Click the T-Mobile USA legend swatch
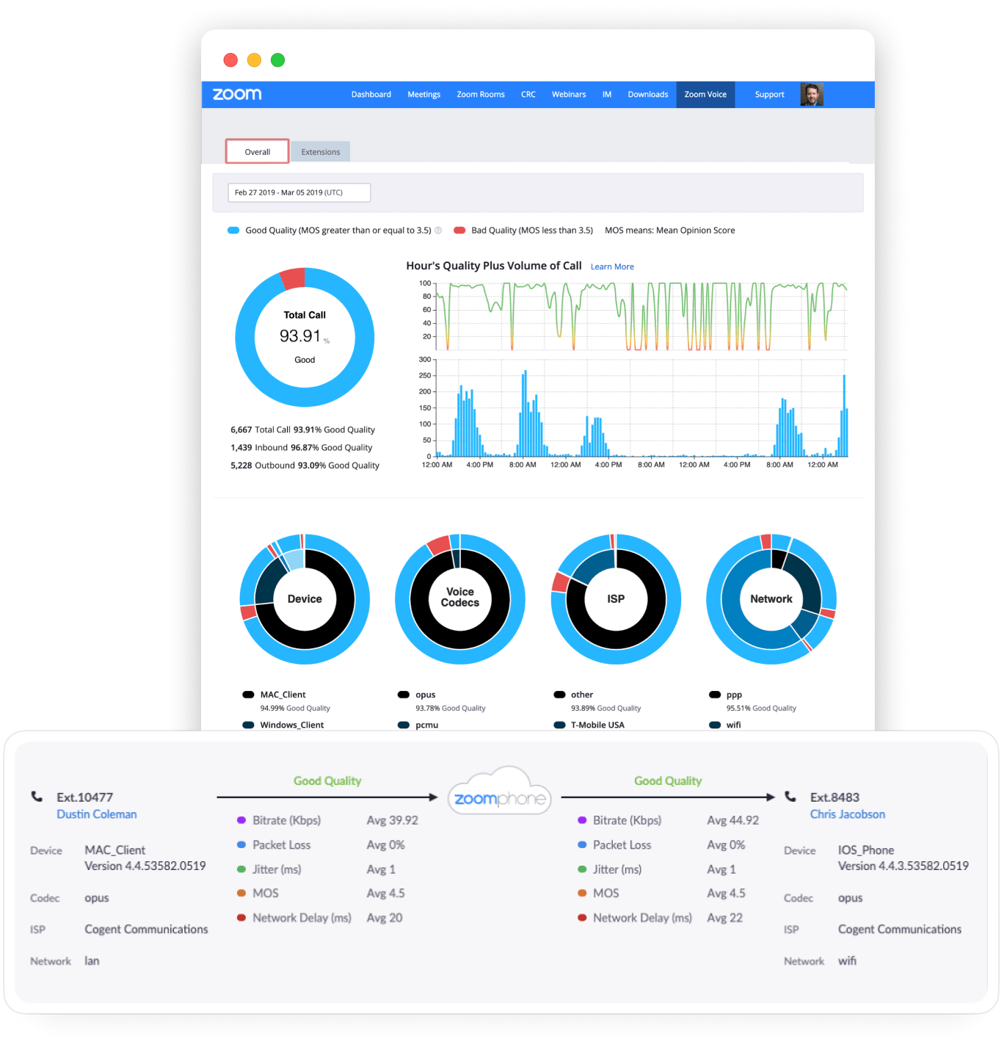 559,725
